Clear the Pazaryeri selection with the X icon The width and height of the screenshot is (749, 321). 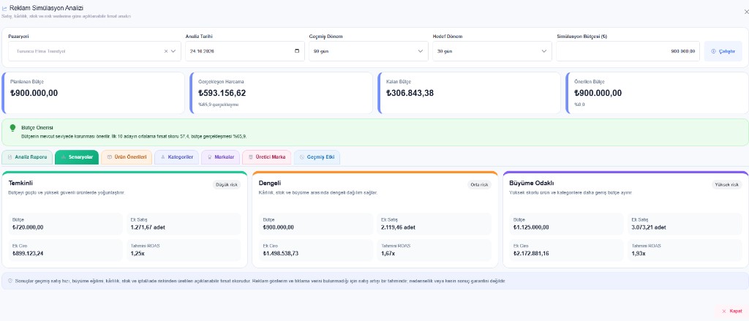click(166, 51)
